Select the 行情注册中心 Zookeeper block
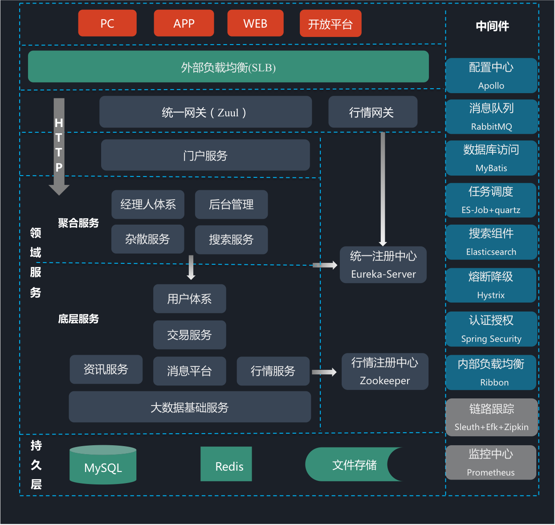This screenshot has height=525, width=555. tap(385, 371)
